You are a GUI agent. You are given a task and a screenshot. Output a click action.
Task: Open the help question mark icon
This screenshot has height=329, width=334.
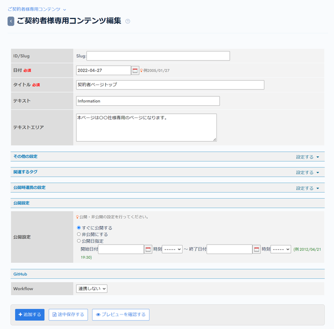pyautogui.click(x=127, y=21)
